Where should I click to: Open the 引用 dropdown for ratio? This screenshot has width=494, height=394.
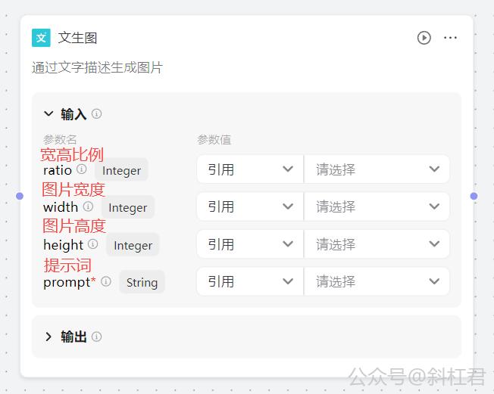point(250,169)
